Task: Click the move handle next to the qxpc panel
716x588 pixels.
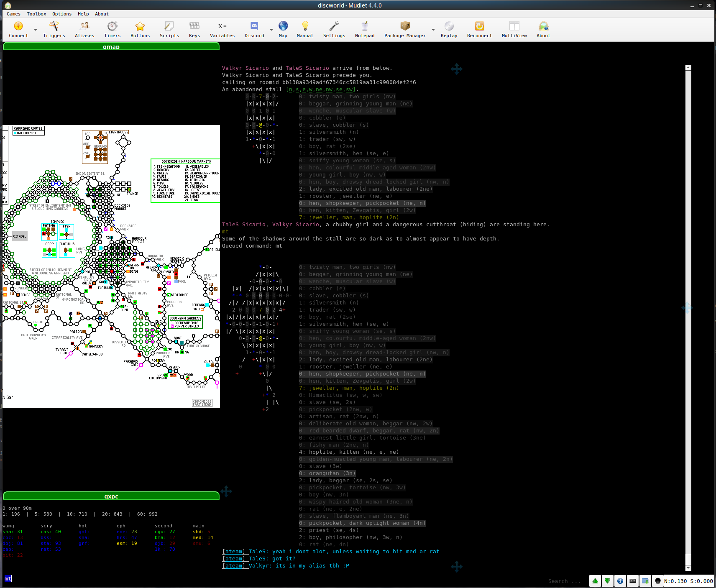Action: [x=226, y=491]
